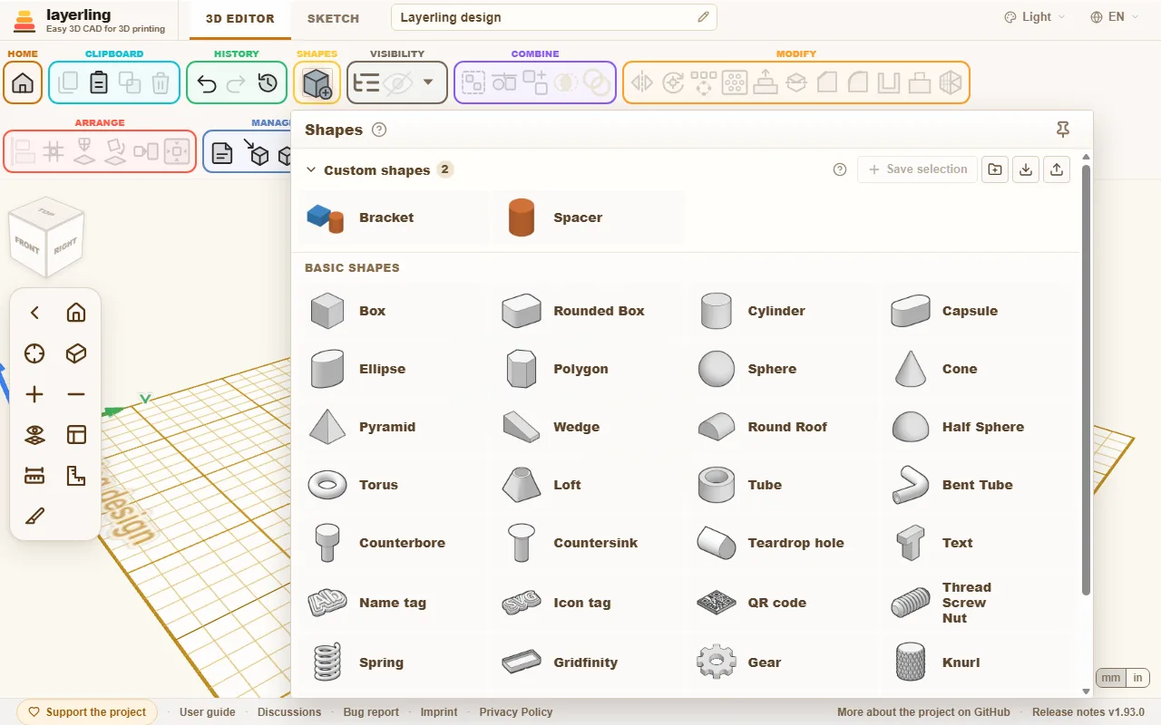Add a Gear shape
Viewport: 1161px width, 725px height.
782,662
